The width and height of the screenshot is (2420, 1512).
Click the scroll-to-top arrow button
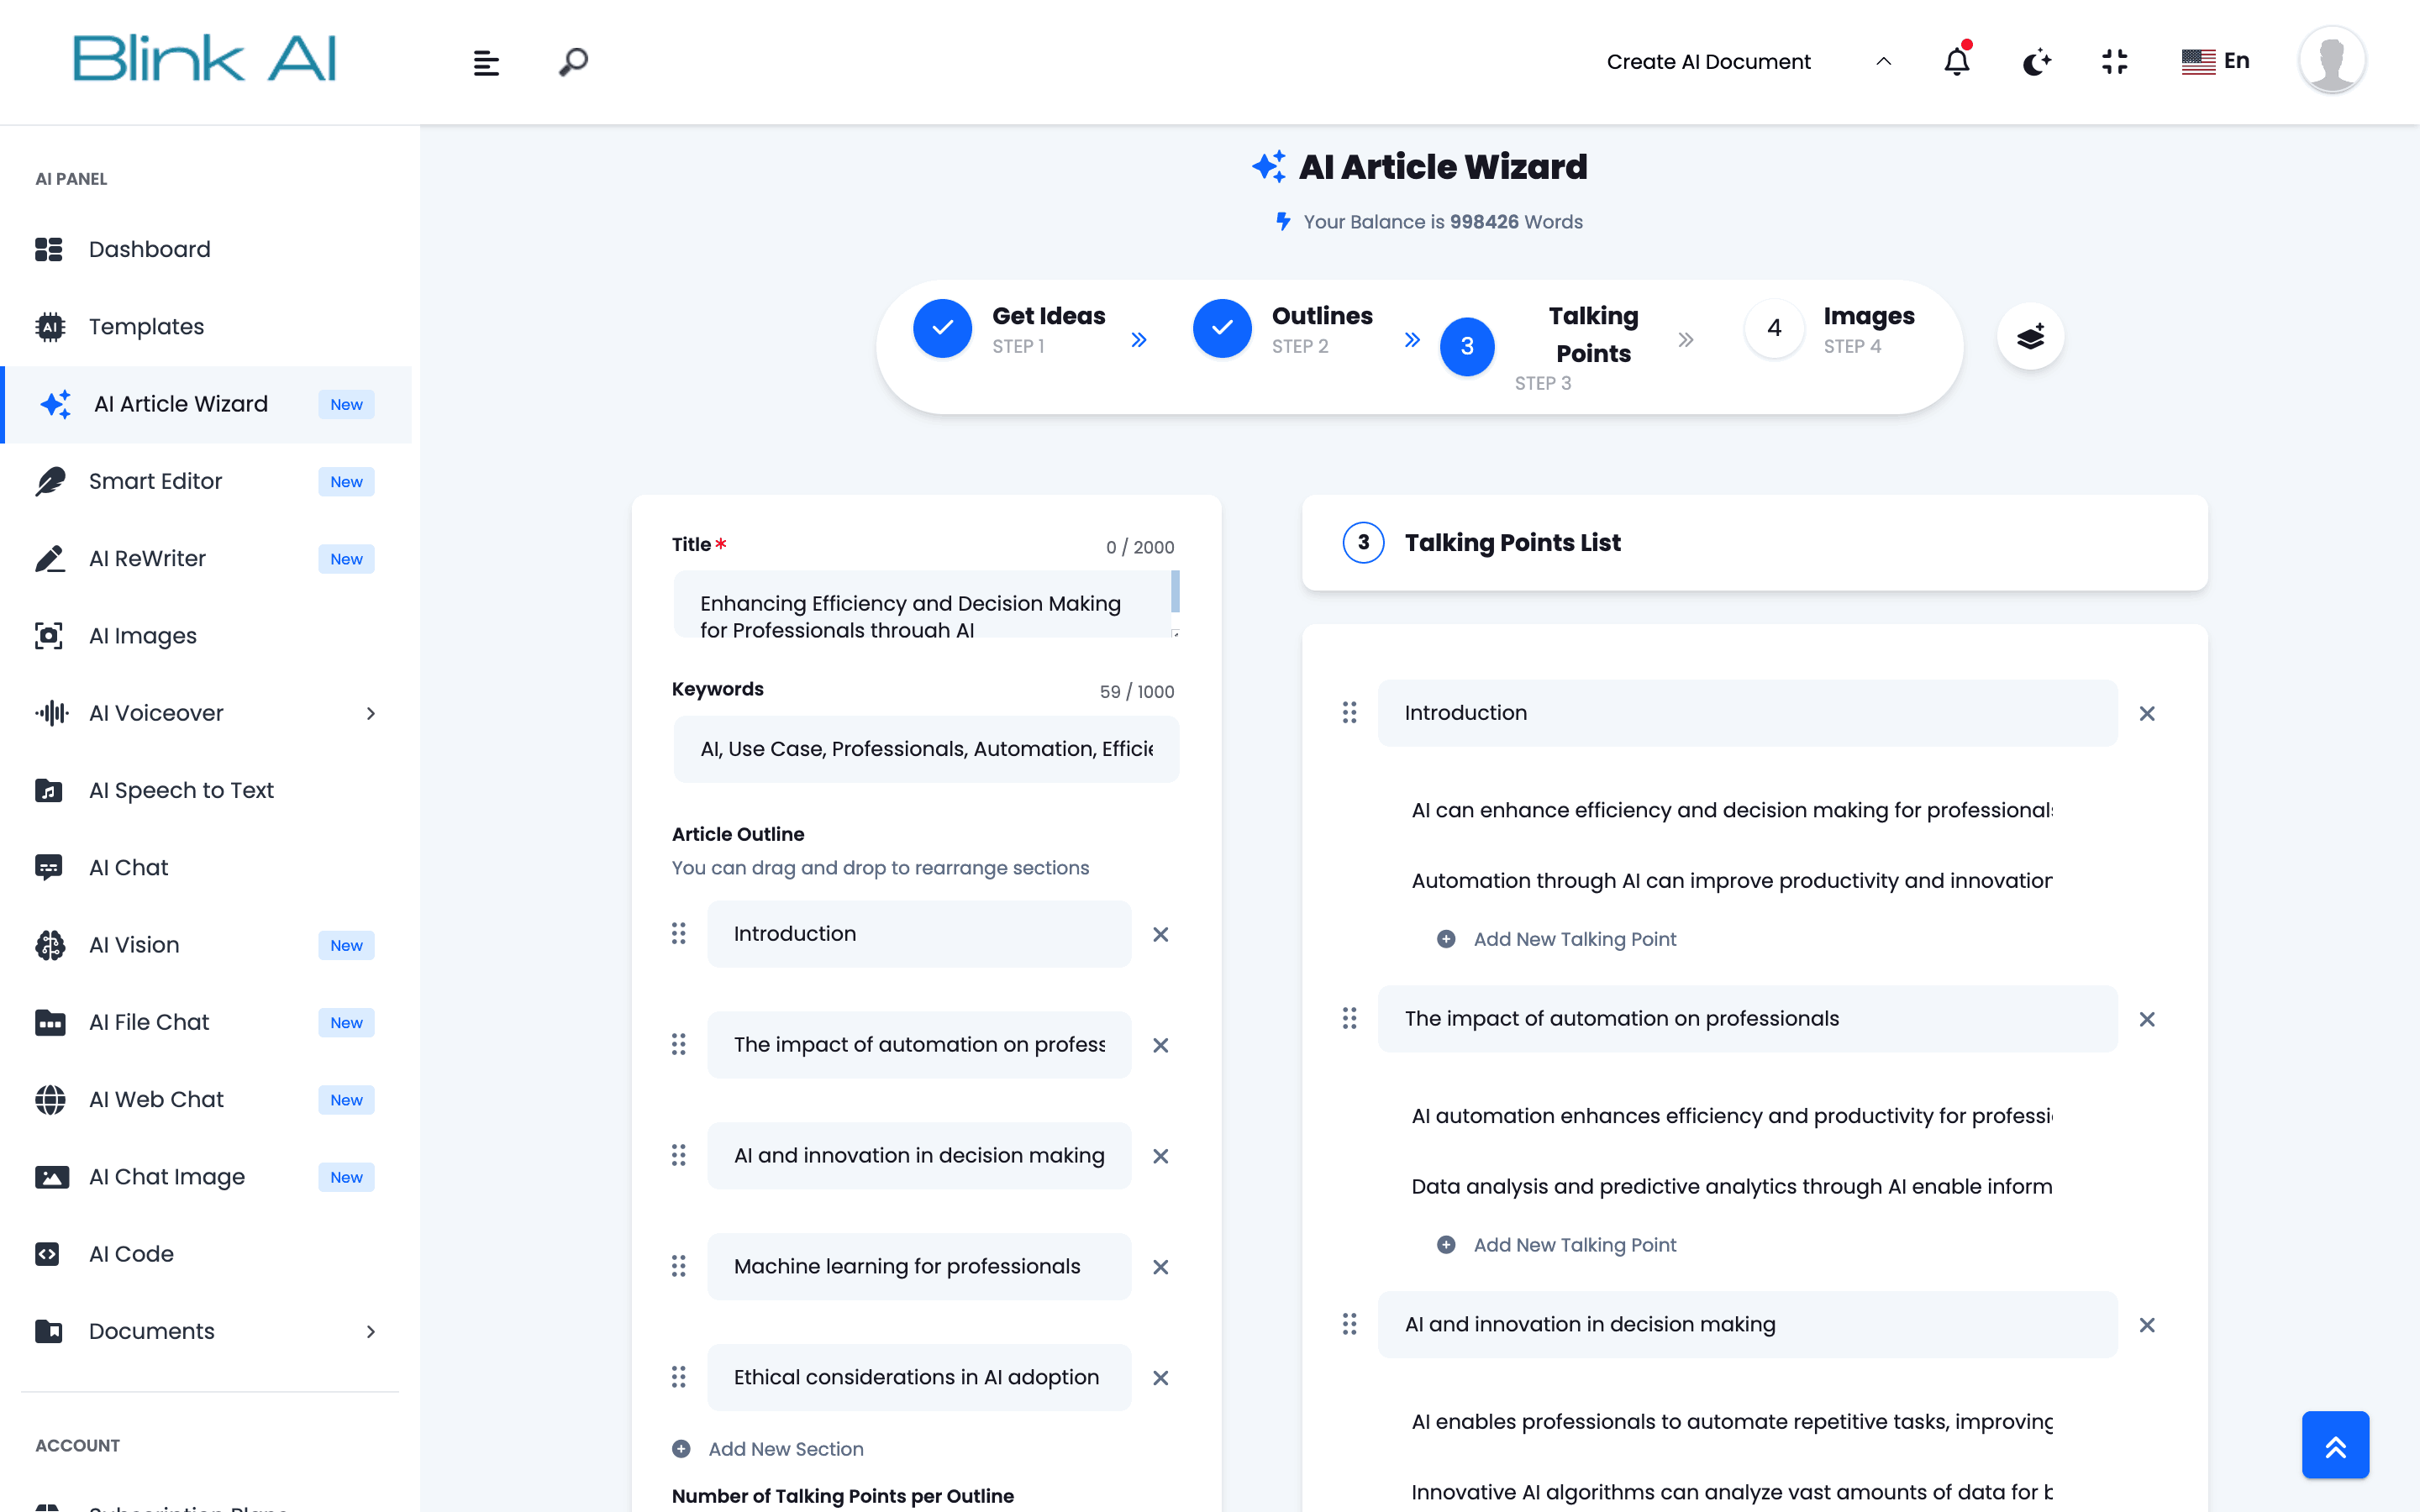[2335, 1445]
